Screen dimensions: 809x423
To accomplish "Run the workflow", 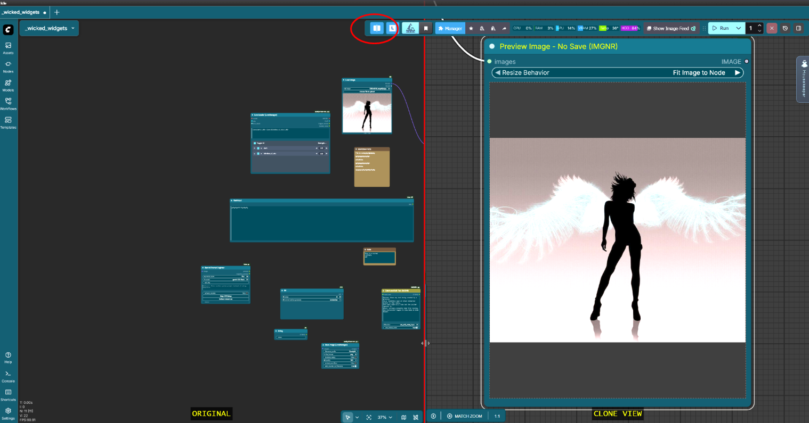I will 721,28.
